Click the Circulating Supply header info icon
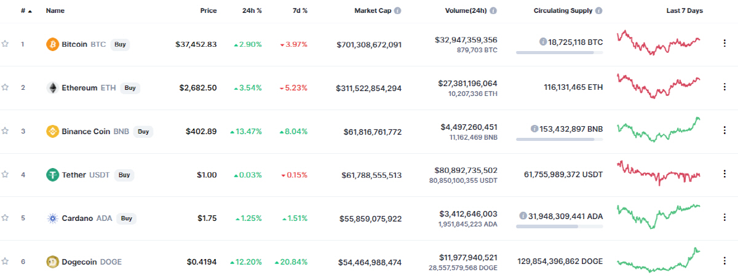Viewport: 738px width, 280px height. [599, 11]
